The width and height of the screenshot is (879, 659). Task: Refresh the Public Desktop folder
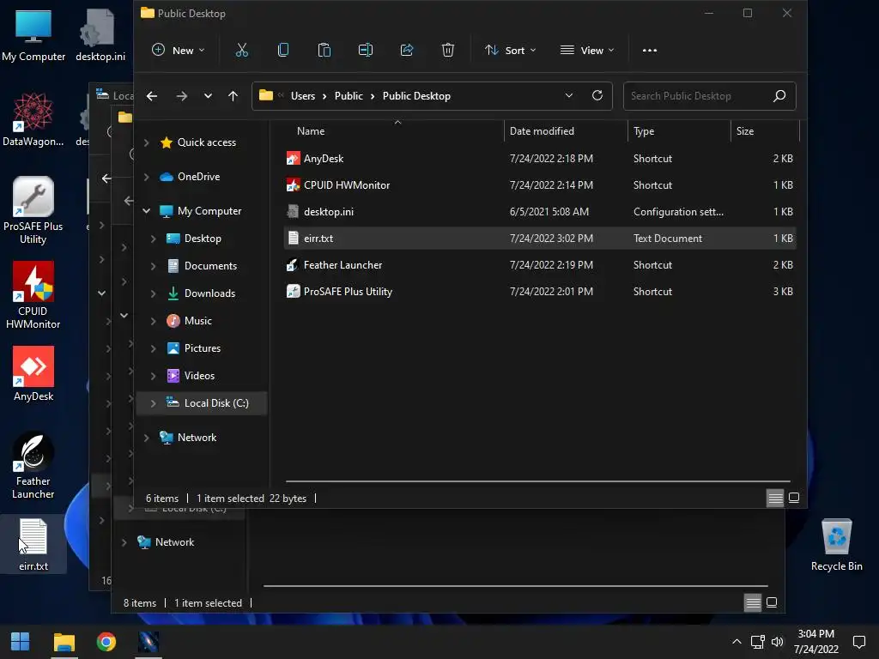pyautogui.click(x=597, y=95)
